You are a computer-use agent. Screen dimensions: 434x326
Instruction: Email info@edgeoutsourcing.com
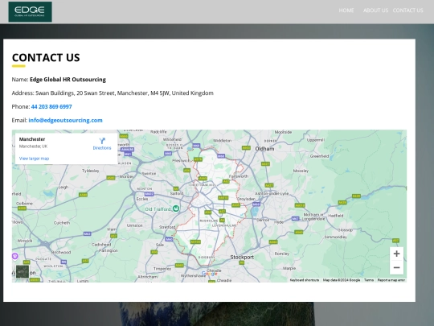(x=65, y=120)
